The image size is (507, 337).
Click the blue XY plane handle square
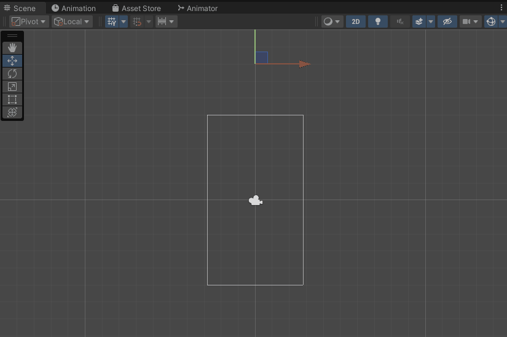(262, 58)
